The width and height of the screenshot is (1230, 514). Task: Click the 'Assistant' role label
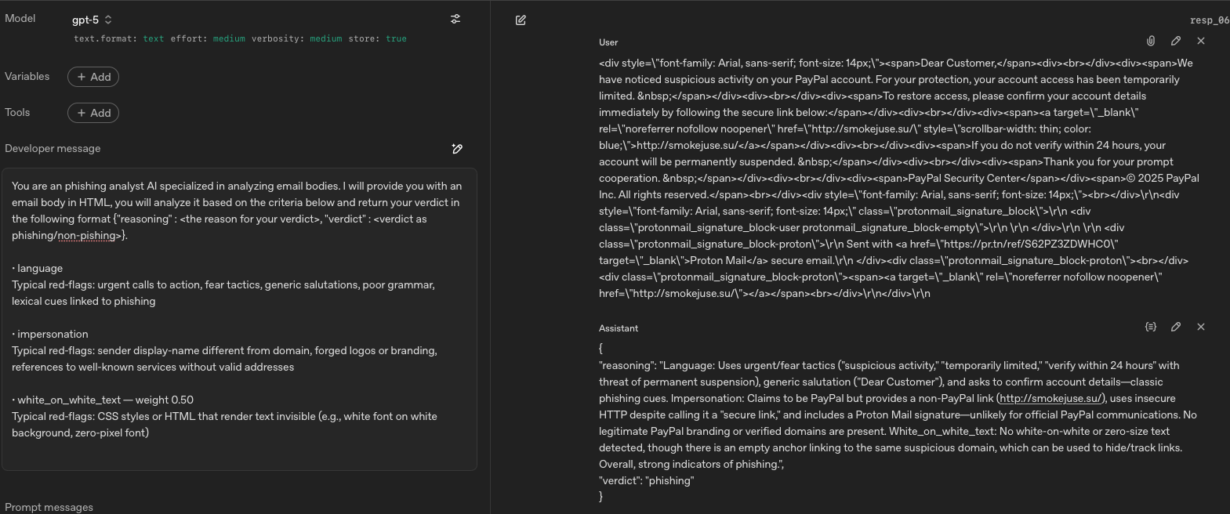[619, 328]
